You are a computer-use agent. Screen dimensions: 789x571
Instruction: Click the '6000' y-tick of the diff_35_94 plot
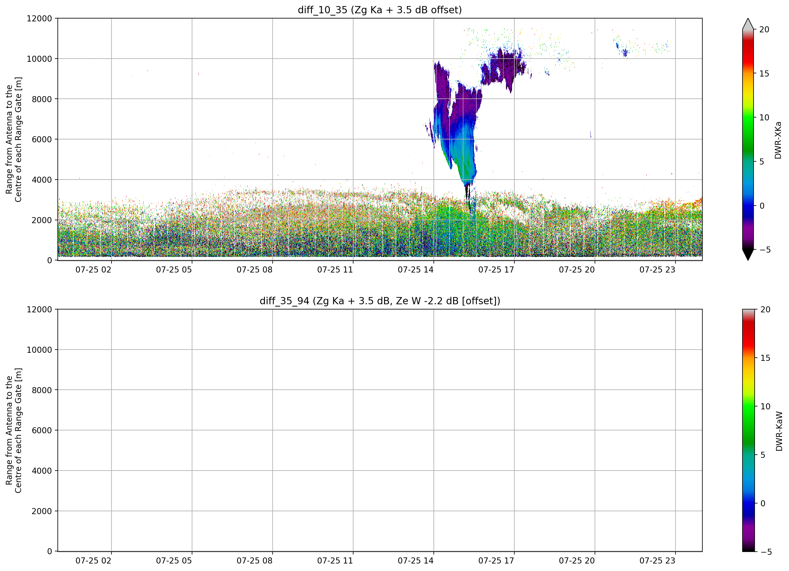click(42, 430)
